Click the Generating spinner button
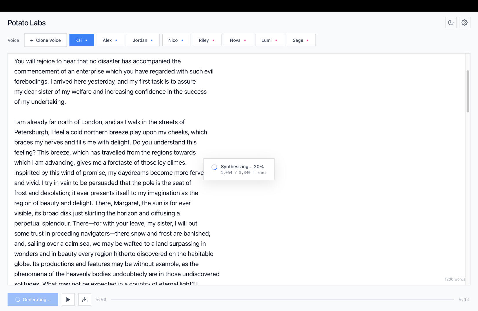Screen dimensions: 478x311 point(33,299)
